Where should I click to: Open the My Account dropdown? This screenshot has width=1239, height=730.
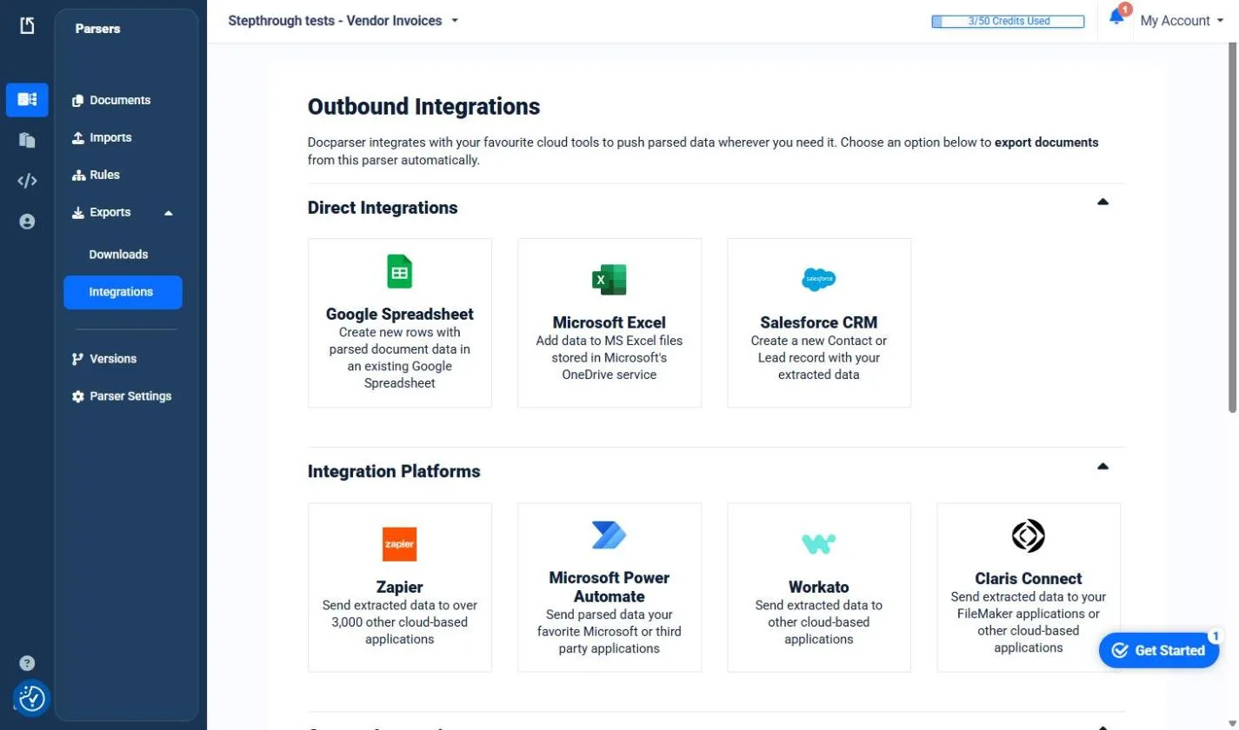click(1182, 21)
